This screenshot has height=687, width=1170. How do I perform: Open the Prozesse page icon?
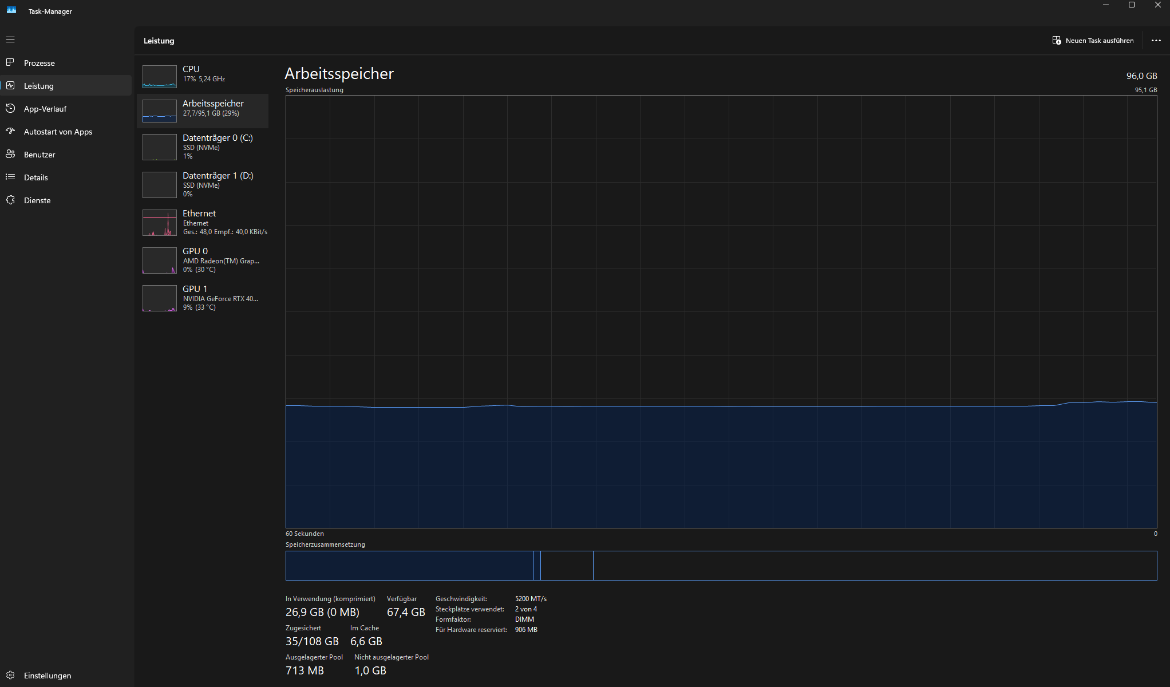coord(10,62)
